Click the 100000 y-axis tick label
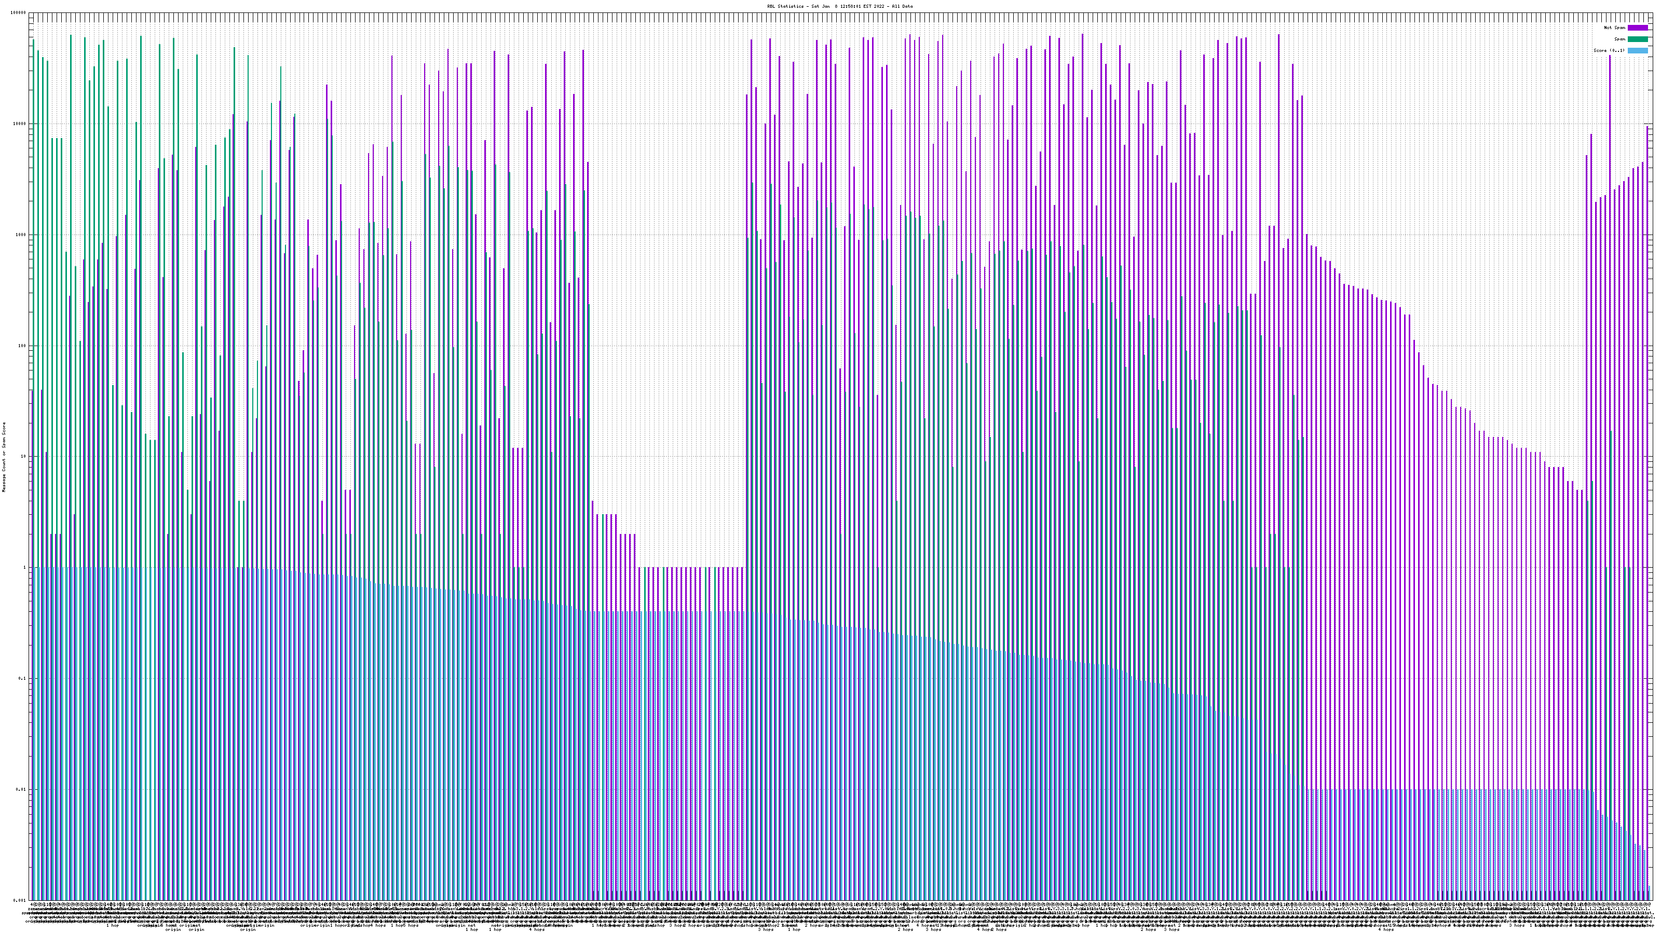The image size is (1661, 934). tap(19, 13)
